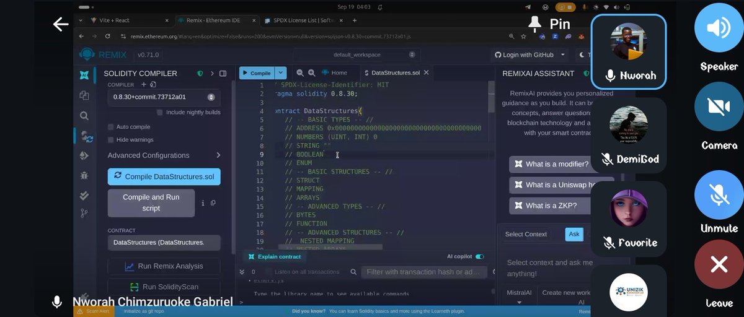The image size is (744, 317).
Task: Turn on the Camera
Action: click(x=719, y=106)
